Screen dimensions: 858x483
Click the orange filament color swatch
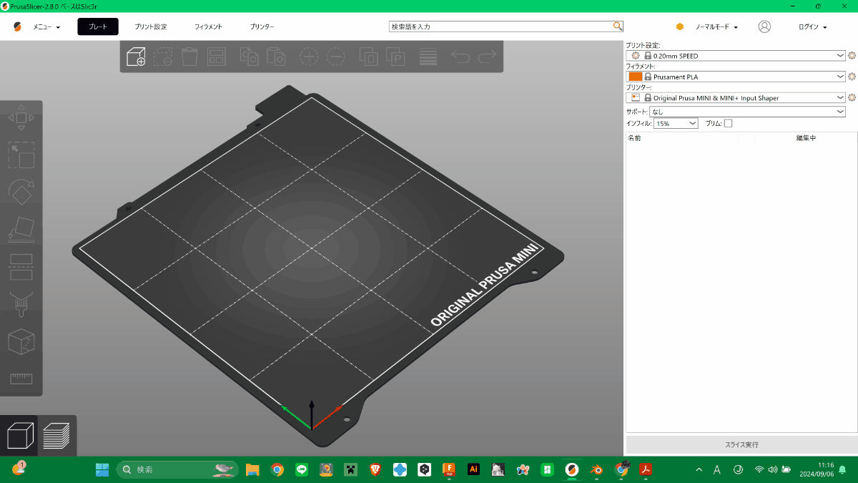coord(635,77)
